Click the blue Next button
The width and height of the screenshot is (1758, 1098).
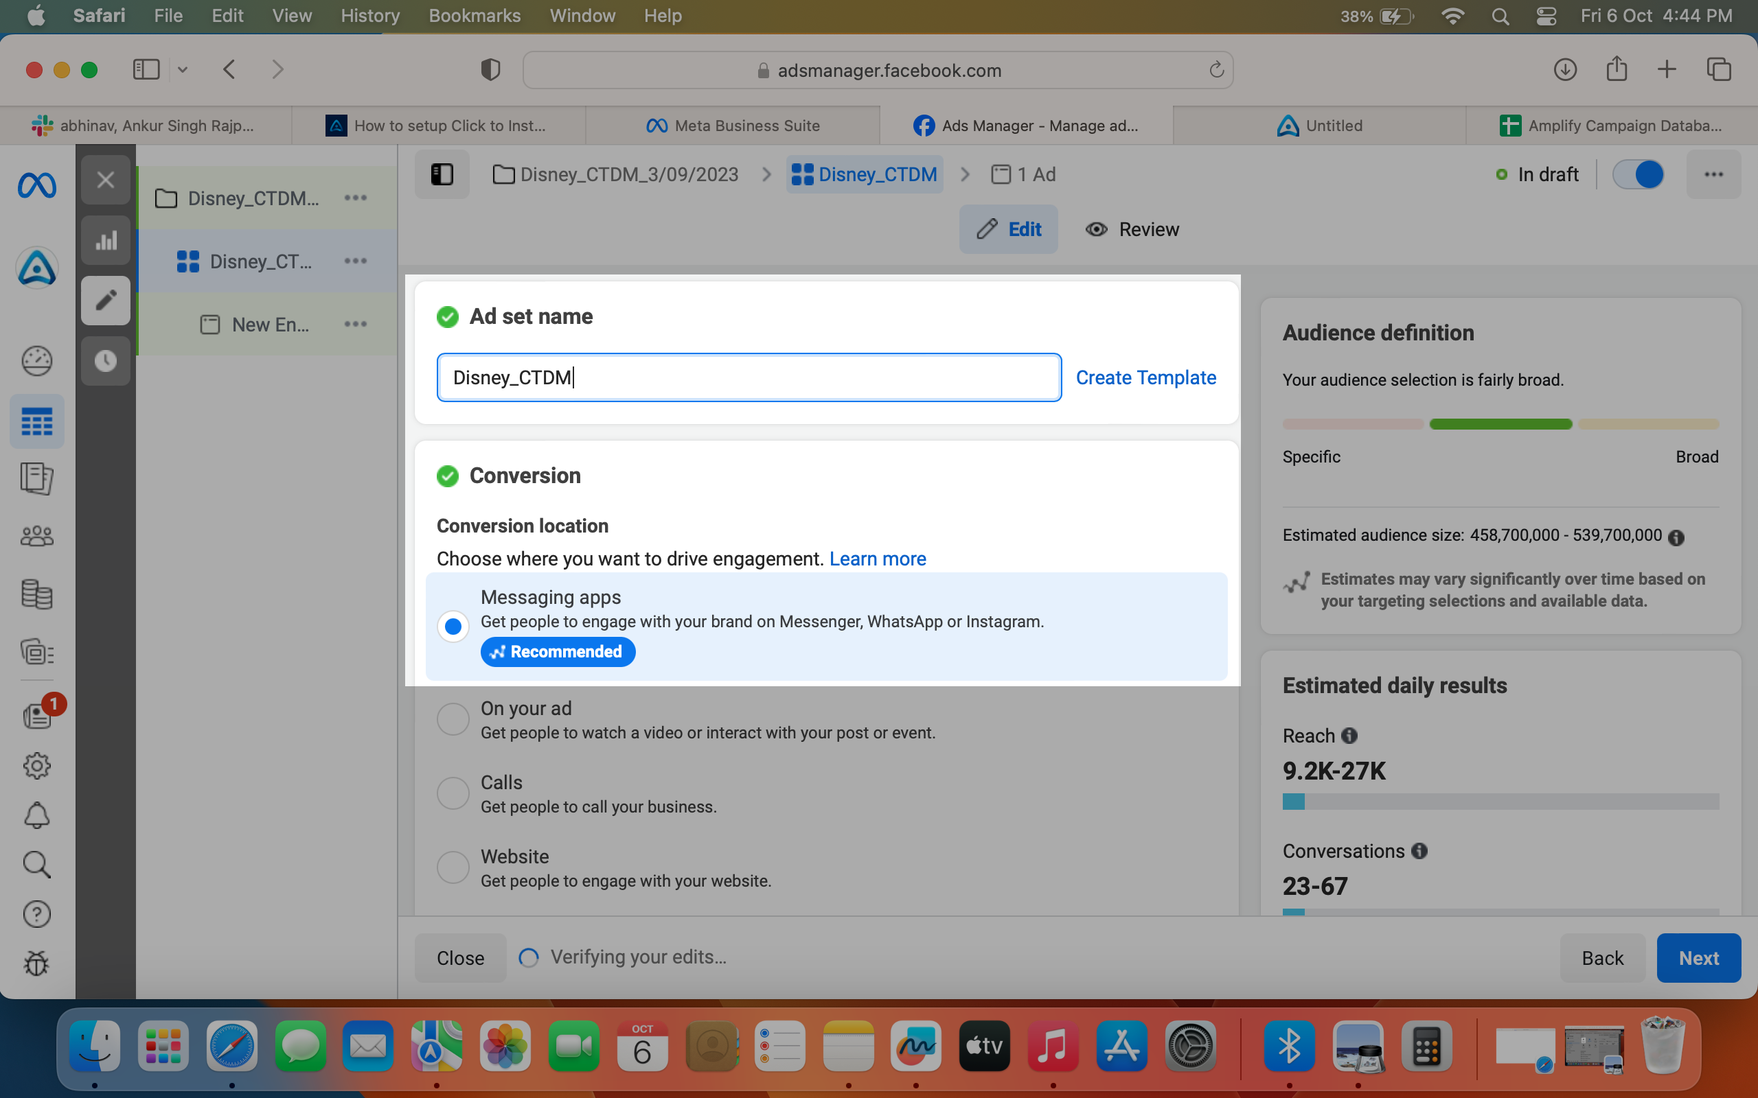click(x=1698, y=958)
